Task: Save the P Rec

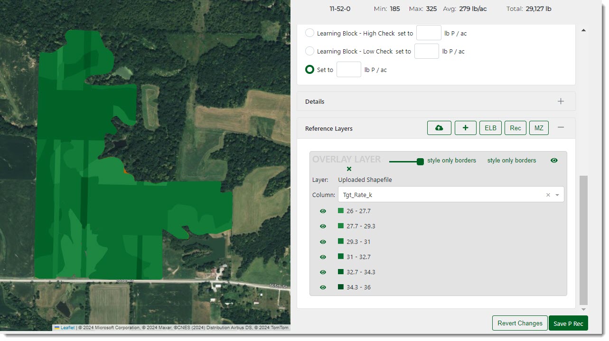Action: (x=568, y=323)
